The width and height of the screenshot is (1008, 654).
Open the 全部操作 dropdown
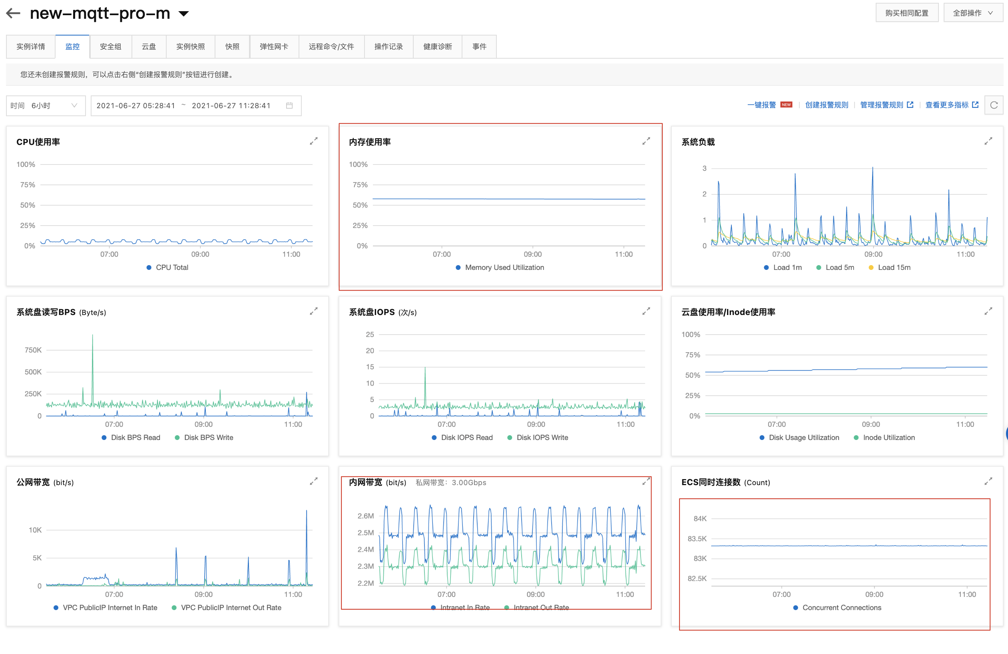point(973,13)
